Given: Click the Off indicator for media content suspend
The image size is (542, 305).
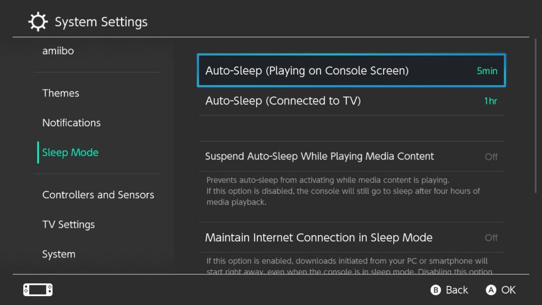Looking at the screenshot, I should (x=491, y=157).
